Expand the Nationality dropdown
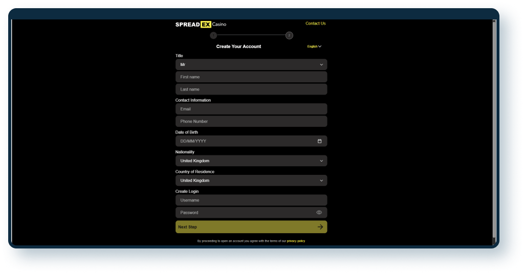Viewport: 524px width, 273px height. click(251, 161)
